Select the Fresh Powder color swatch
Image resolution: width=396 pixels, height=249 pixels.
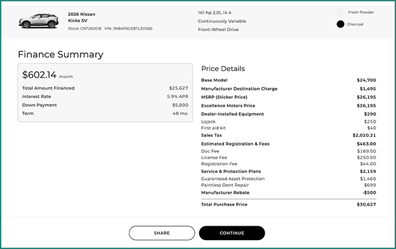pos(340,12)
